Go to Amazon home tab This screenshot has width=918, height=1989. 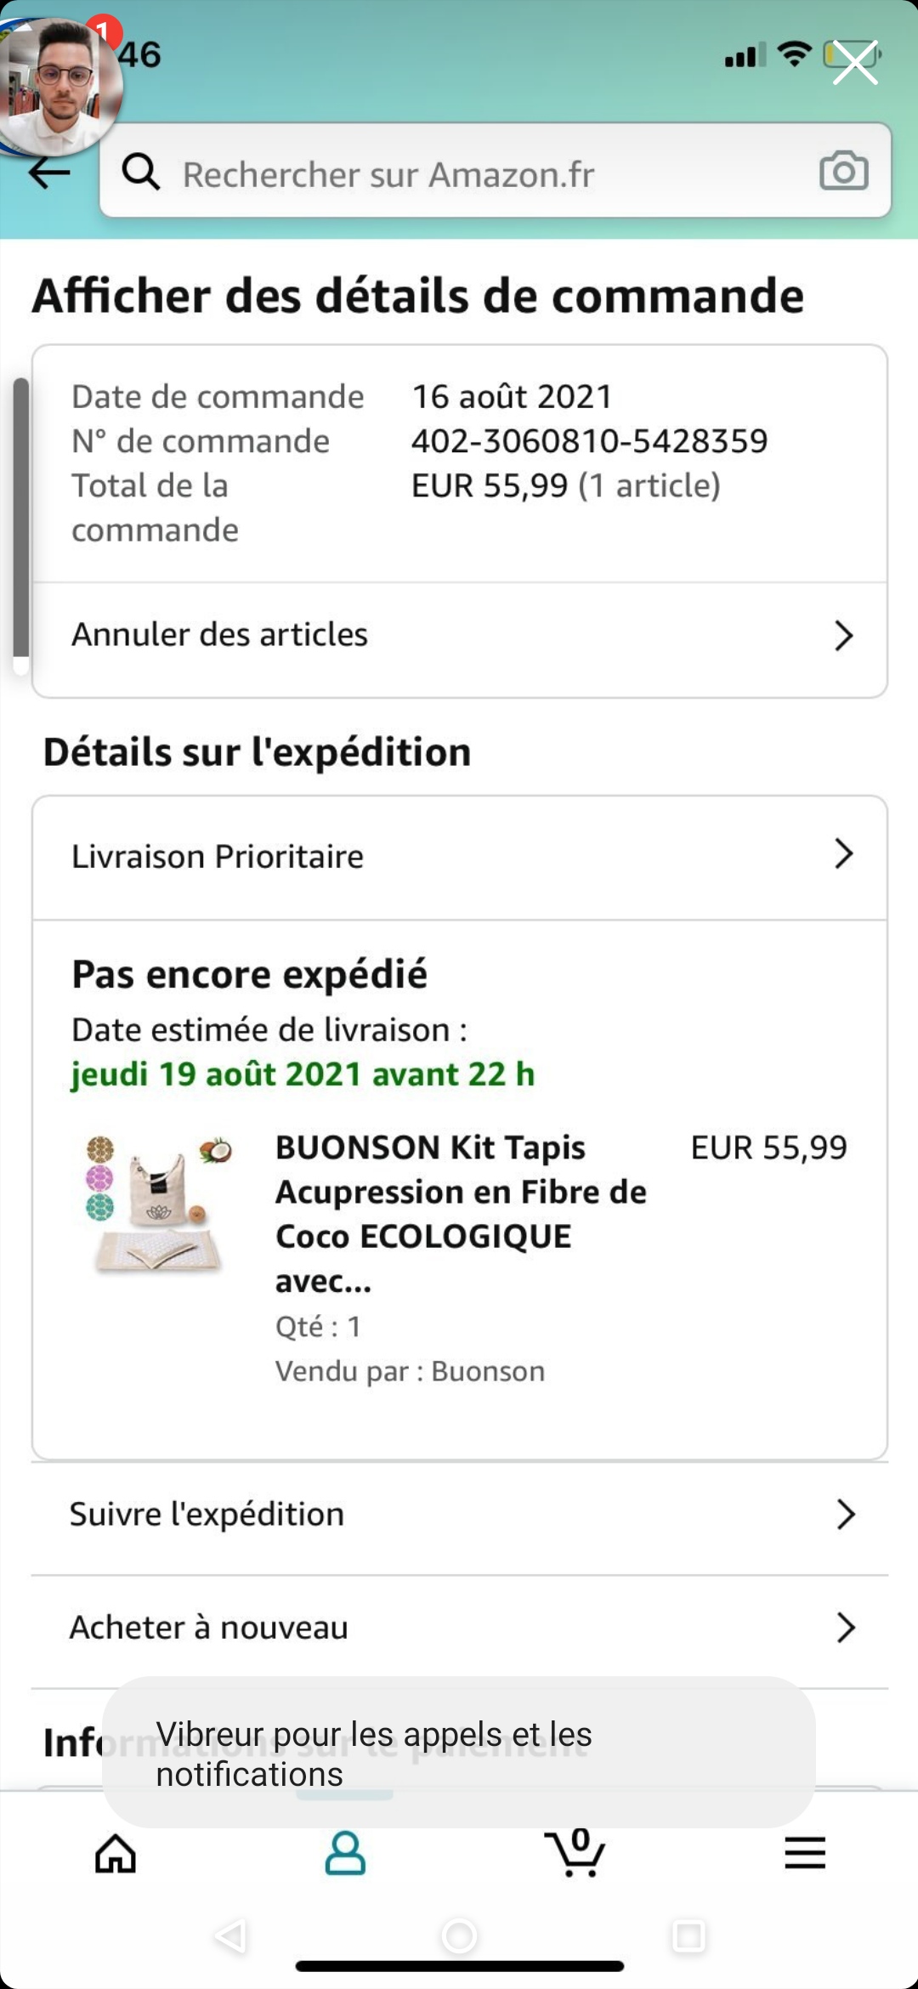tap(116, 1853)
